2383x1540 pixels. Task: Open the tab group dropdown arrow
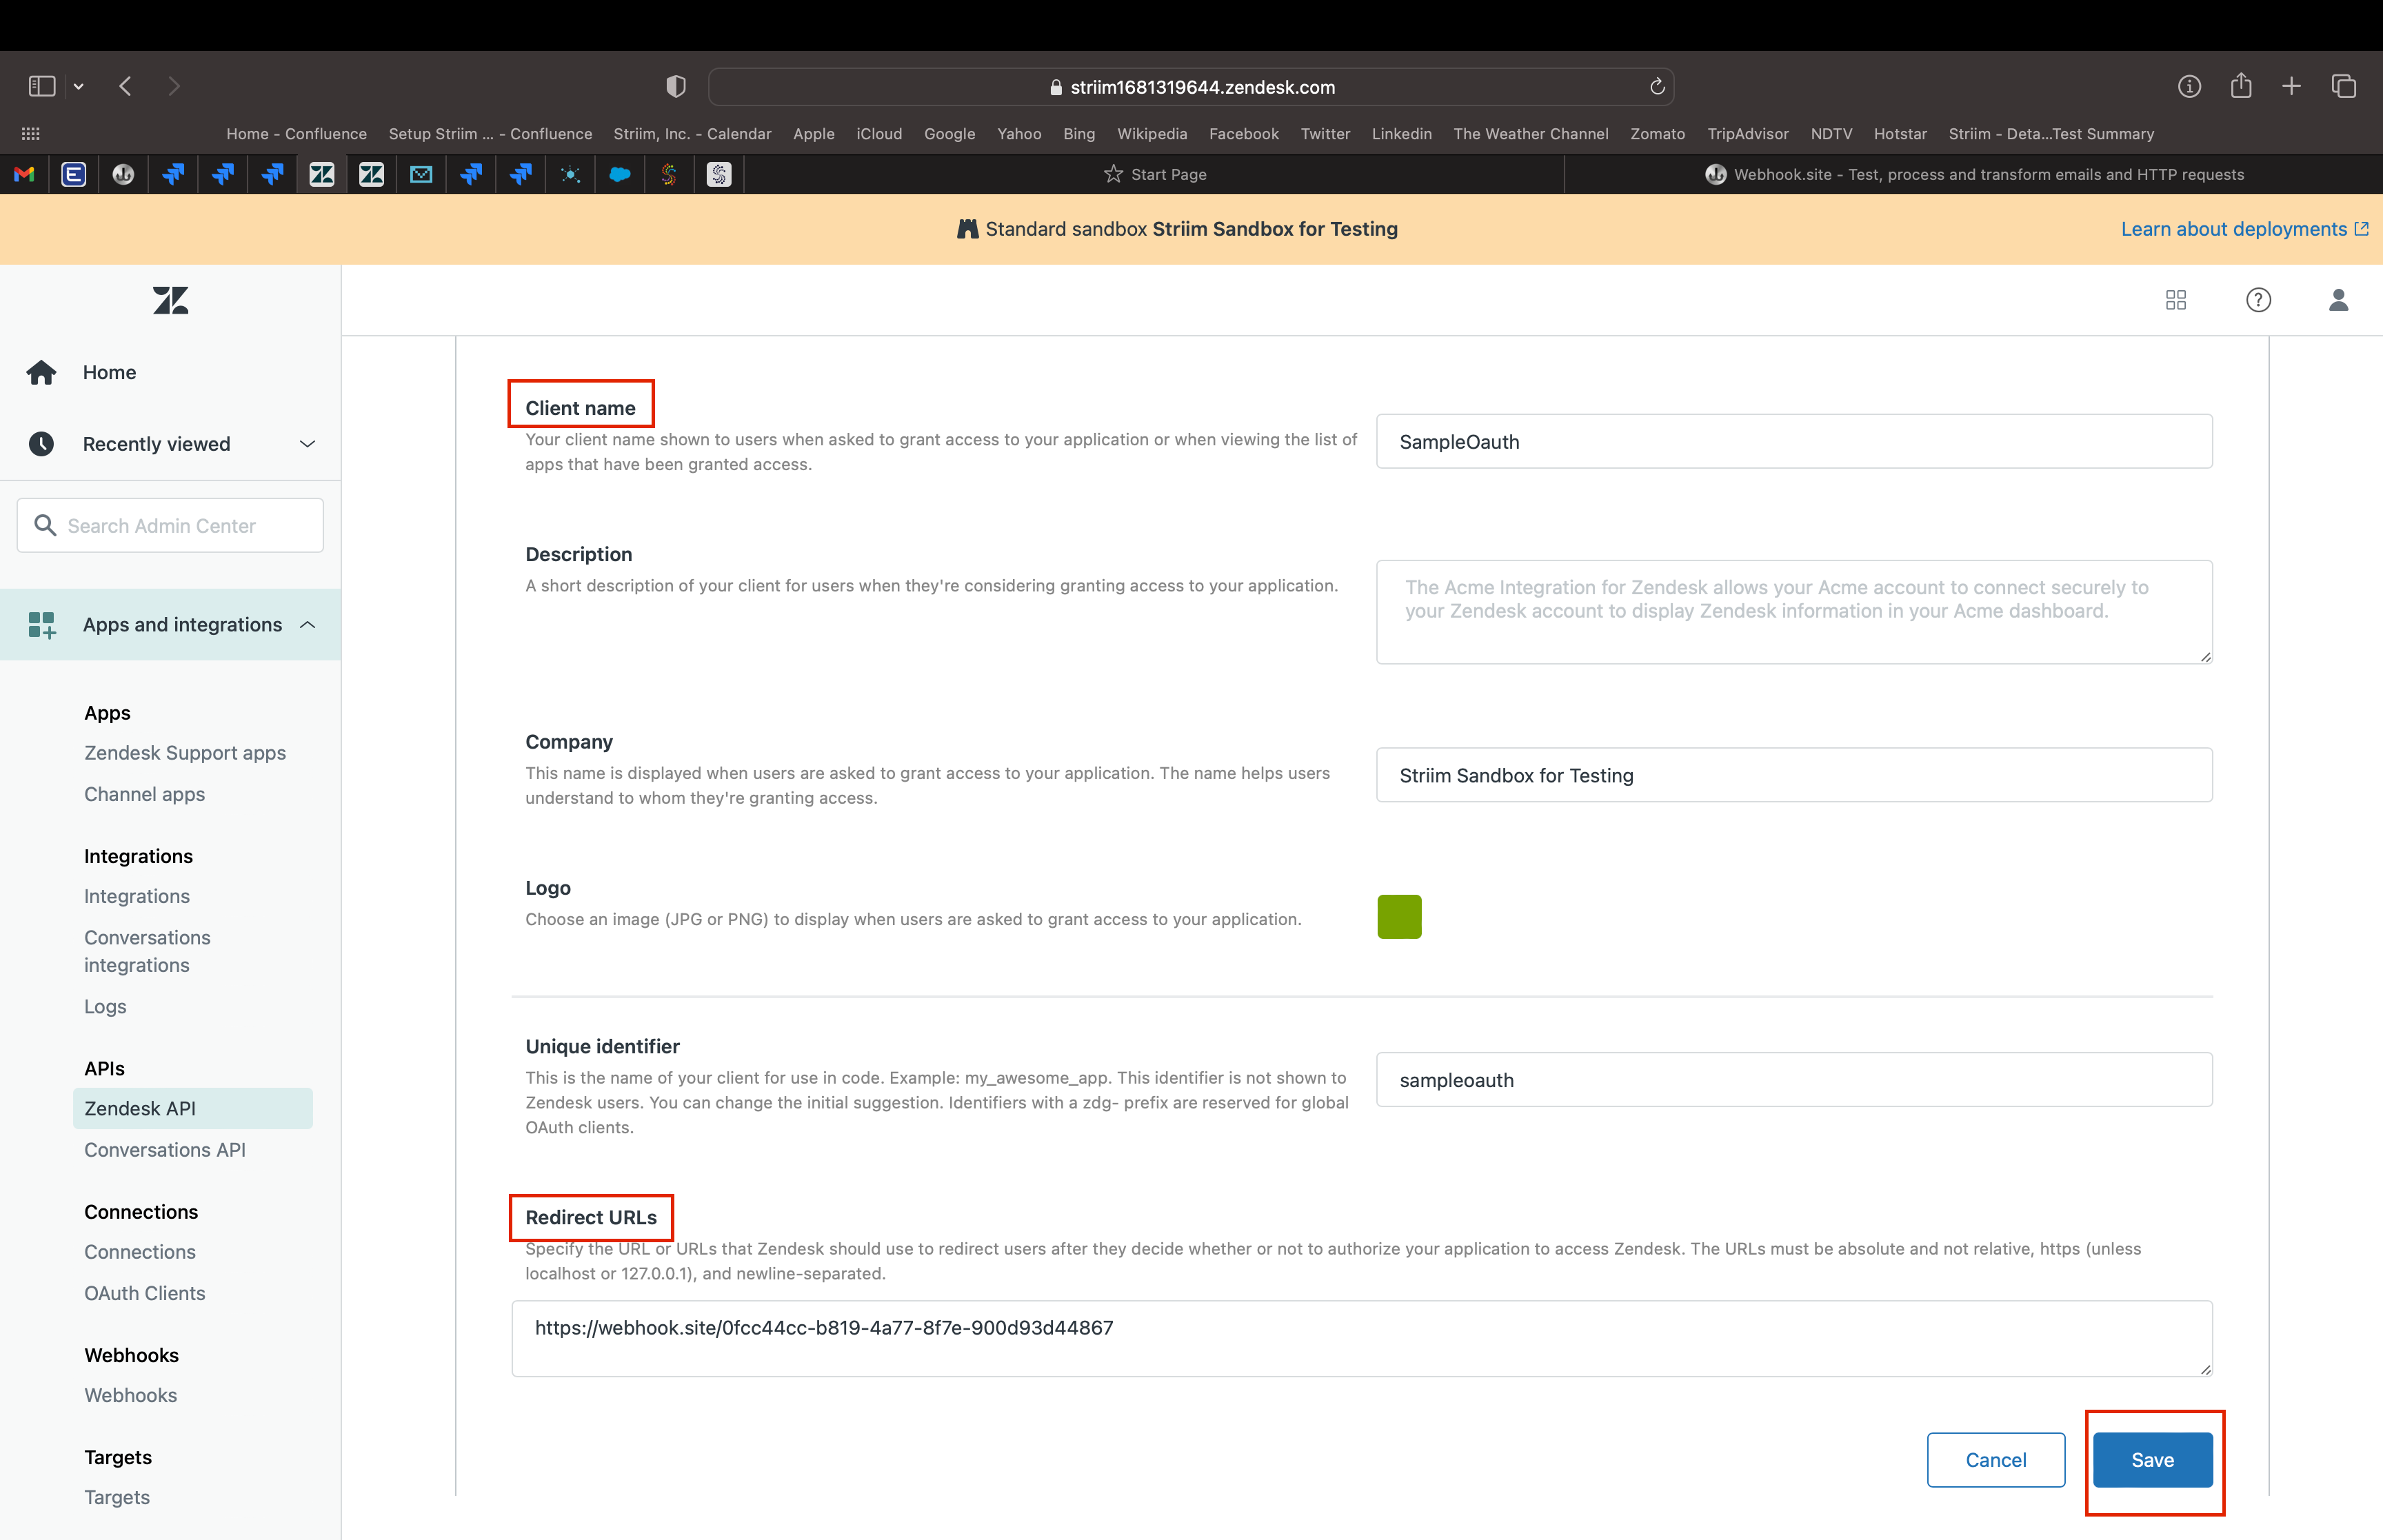click(x=79, y=86)
